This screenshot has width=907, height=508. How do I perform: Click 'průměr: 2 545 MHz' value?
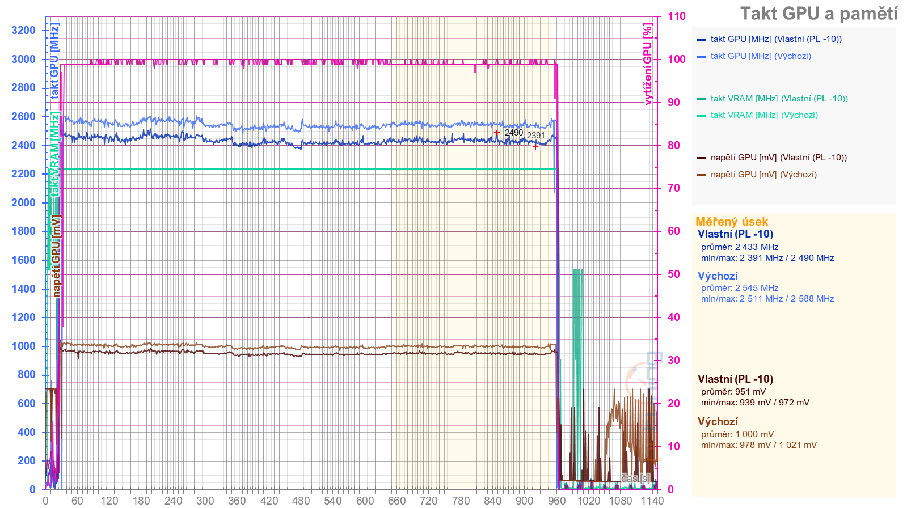pyautogui.click(x=740, y=288)
